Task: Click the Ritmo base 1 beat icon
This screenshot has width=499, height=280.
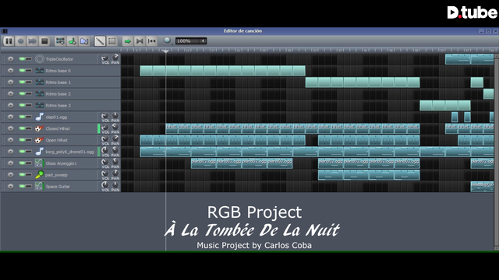Action: coord(40,82)
